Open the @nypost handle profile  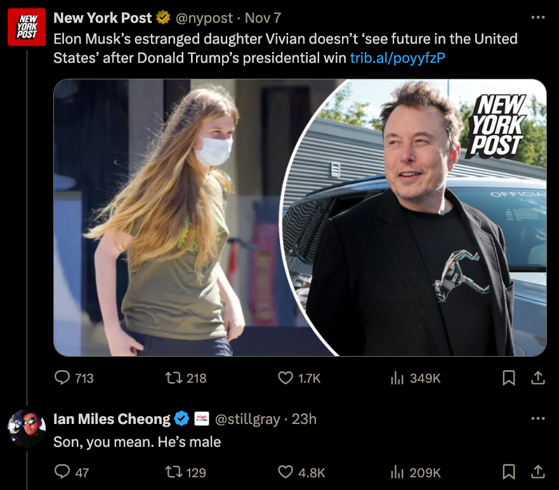click(x=204, y=18)
